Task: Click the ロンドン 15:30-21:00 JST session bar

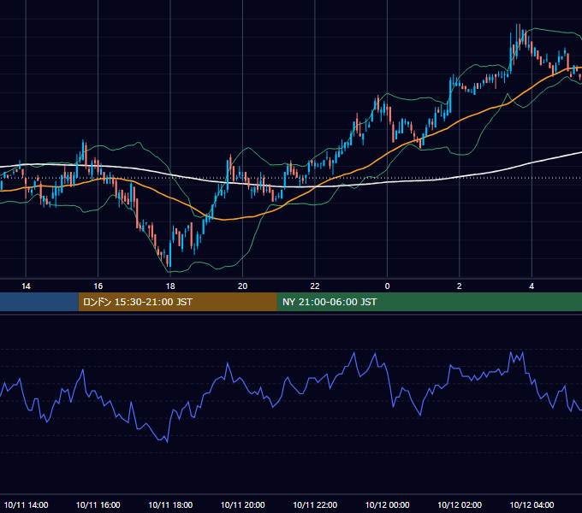Action: (178, 302)
